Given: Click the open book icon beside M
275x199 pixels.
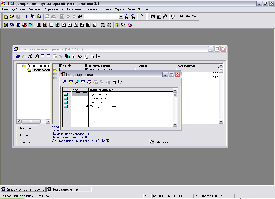Looking at the screenshot, I should (x=173, y=16).
